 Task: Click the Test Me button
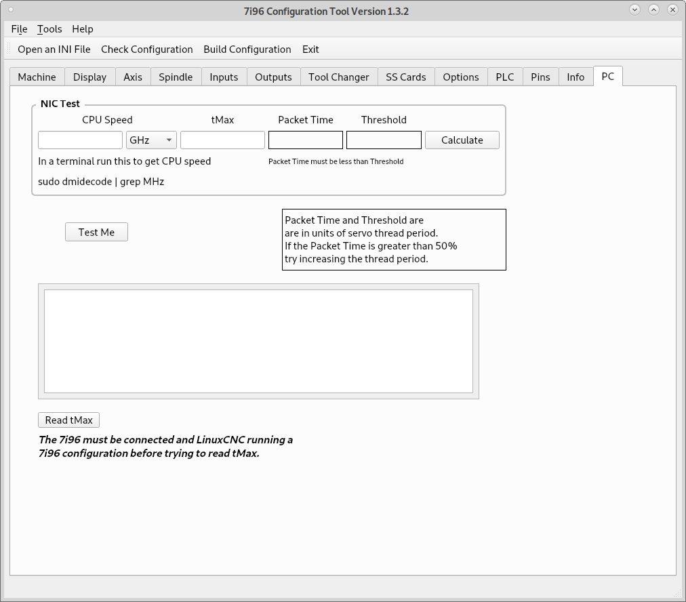tap(96, 233)
